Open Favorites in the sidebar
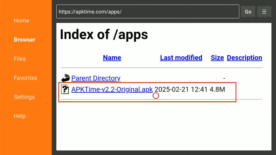Screen dimensions: 276x155 [x=26, y=78]
